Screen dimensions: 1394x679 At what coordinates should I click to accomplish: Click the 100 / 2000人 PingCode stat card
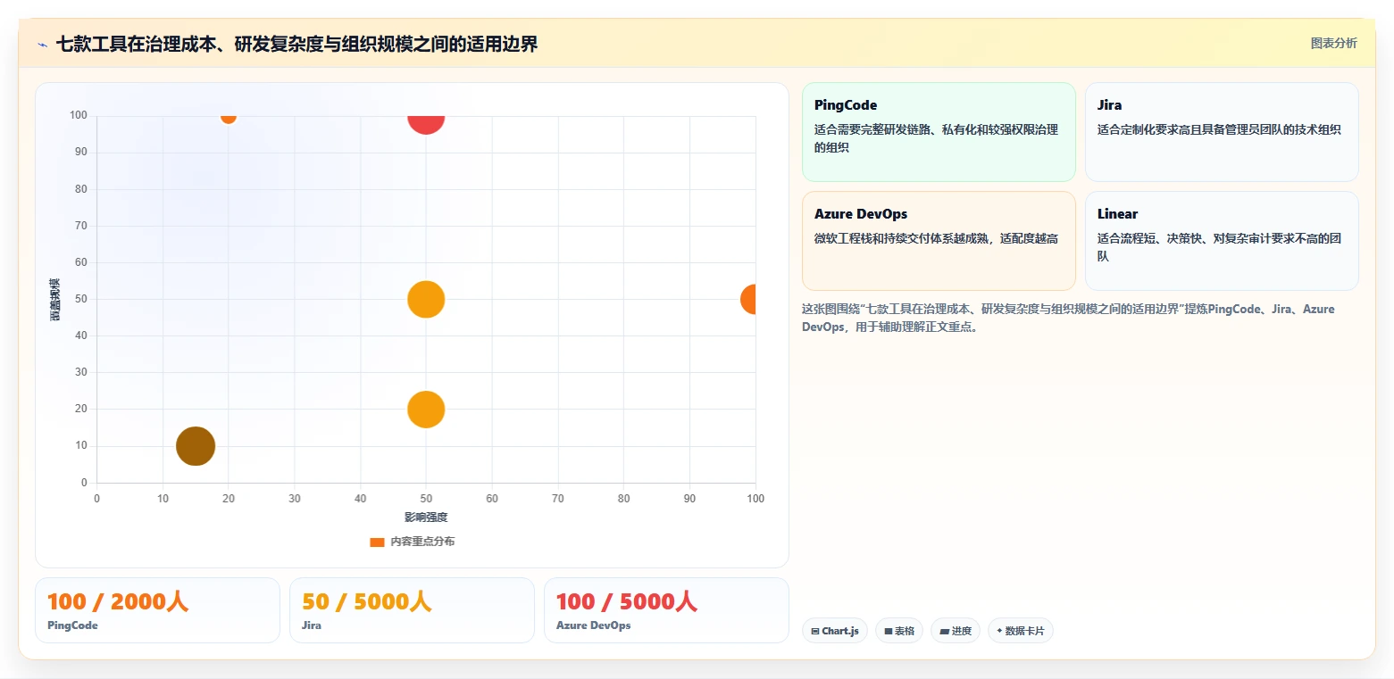tap(157, 610)
